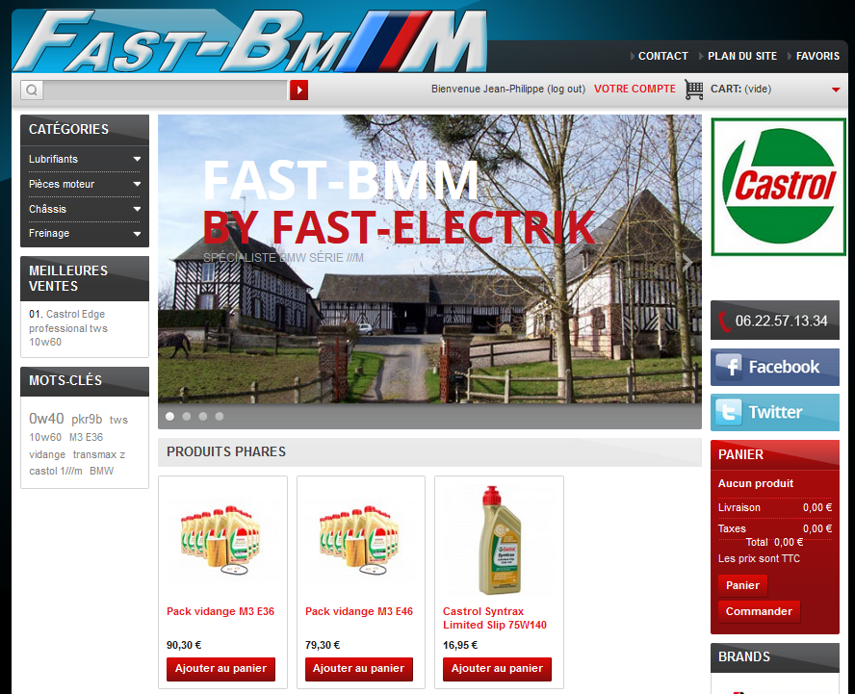The height and width of the screenshot is (694, 855).
Task: Open Freinage category
Action: point(49,233)
